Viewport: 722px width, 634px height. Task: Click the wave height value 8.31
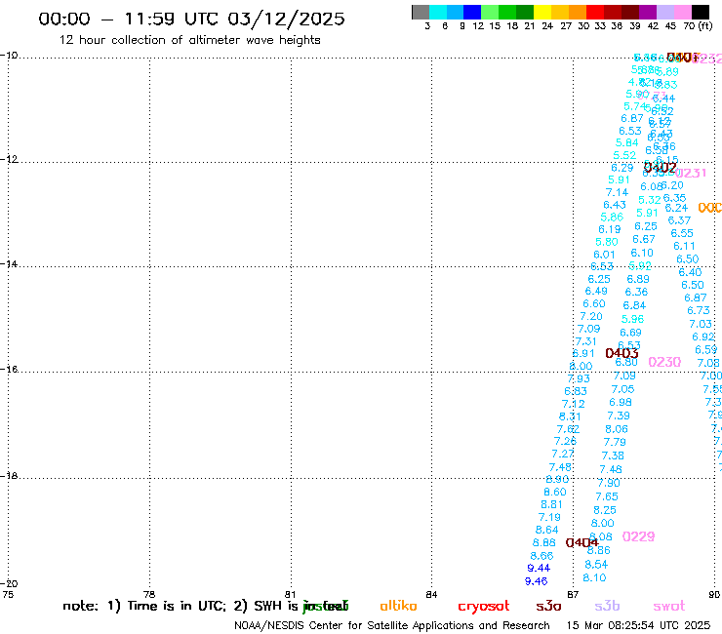tap(570, 416)
